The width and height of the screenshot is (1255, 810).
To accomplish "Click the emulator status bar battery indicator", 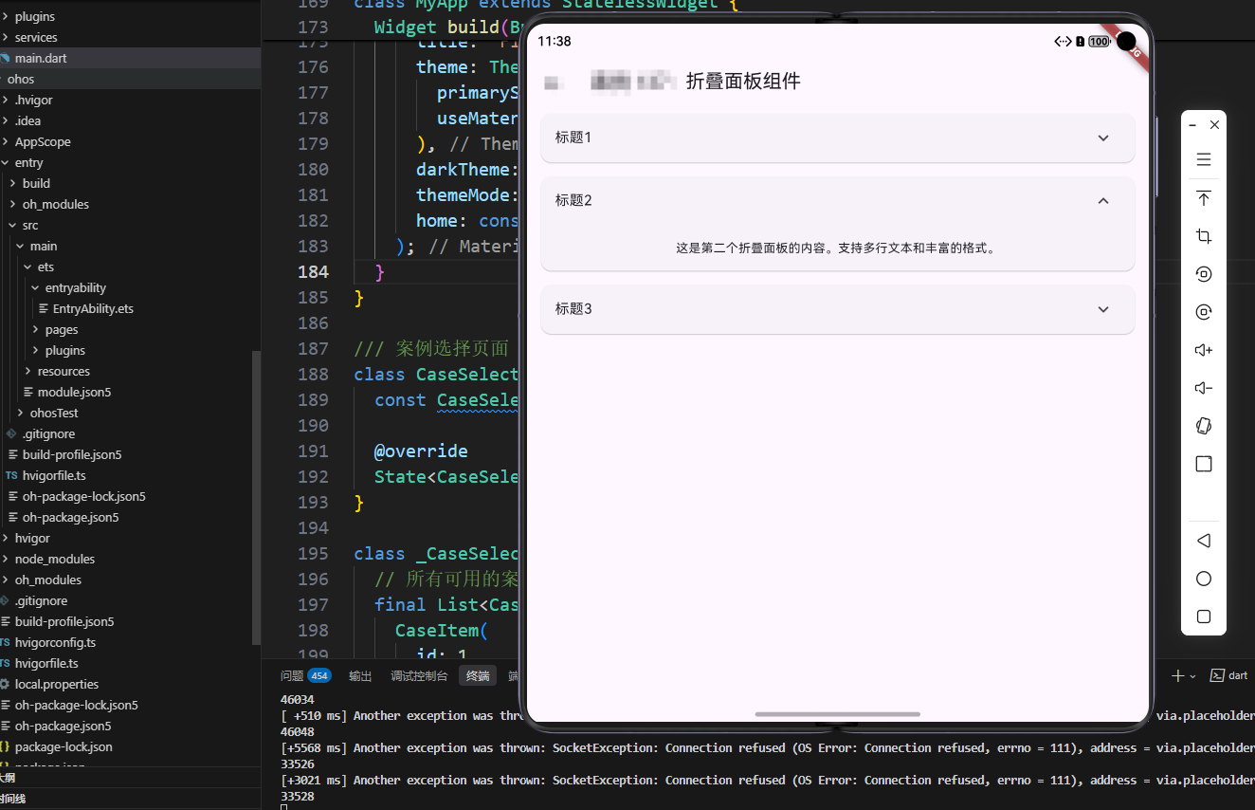I will click(1100, 42).
